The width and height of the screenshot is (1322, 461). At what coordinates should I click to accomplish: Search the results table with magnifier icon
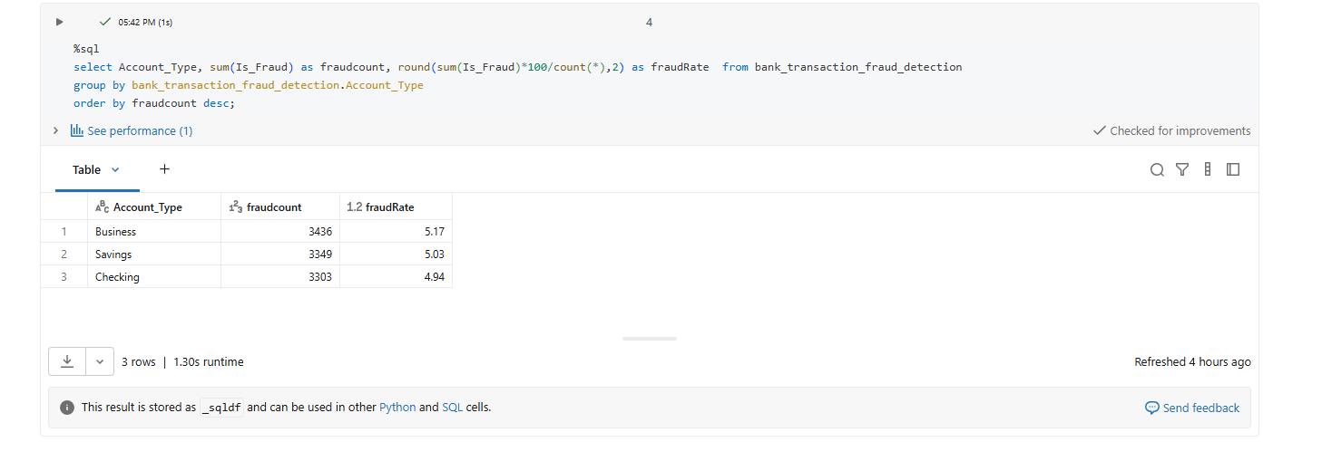click(x=1157, y=169)
